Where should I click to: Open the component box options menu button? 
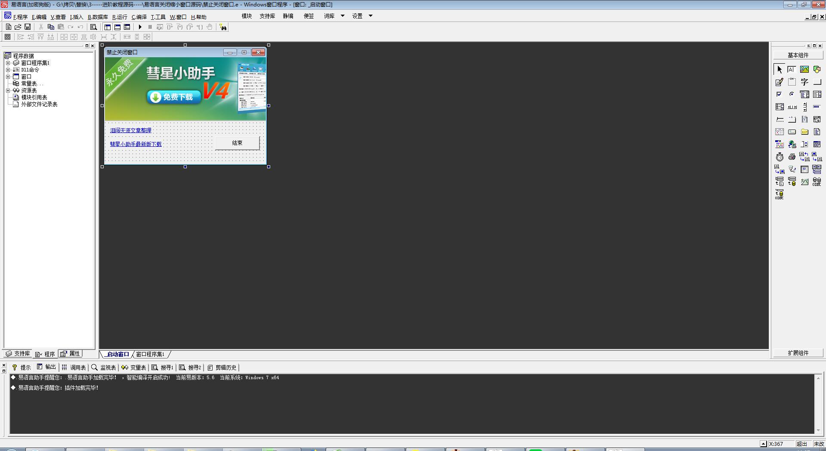click(x=809, y=46)
